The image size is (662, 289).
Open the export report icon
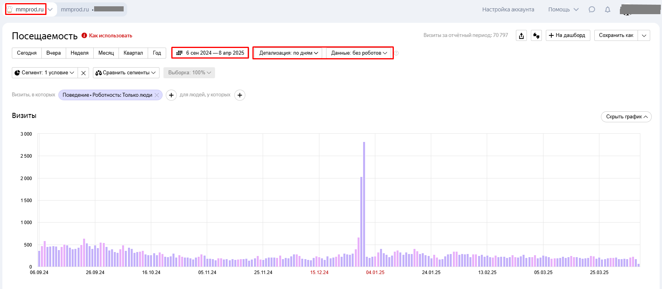point(521,35)
